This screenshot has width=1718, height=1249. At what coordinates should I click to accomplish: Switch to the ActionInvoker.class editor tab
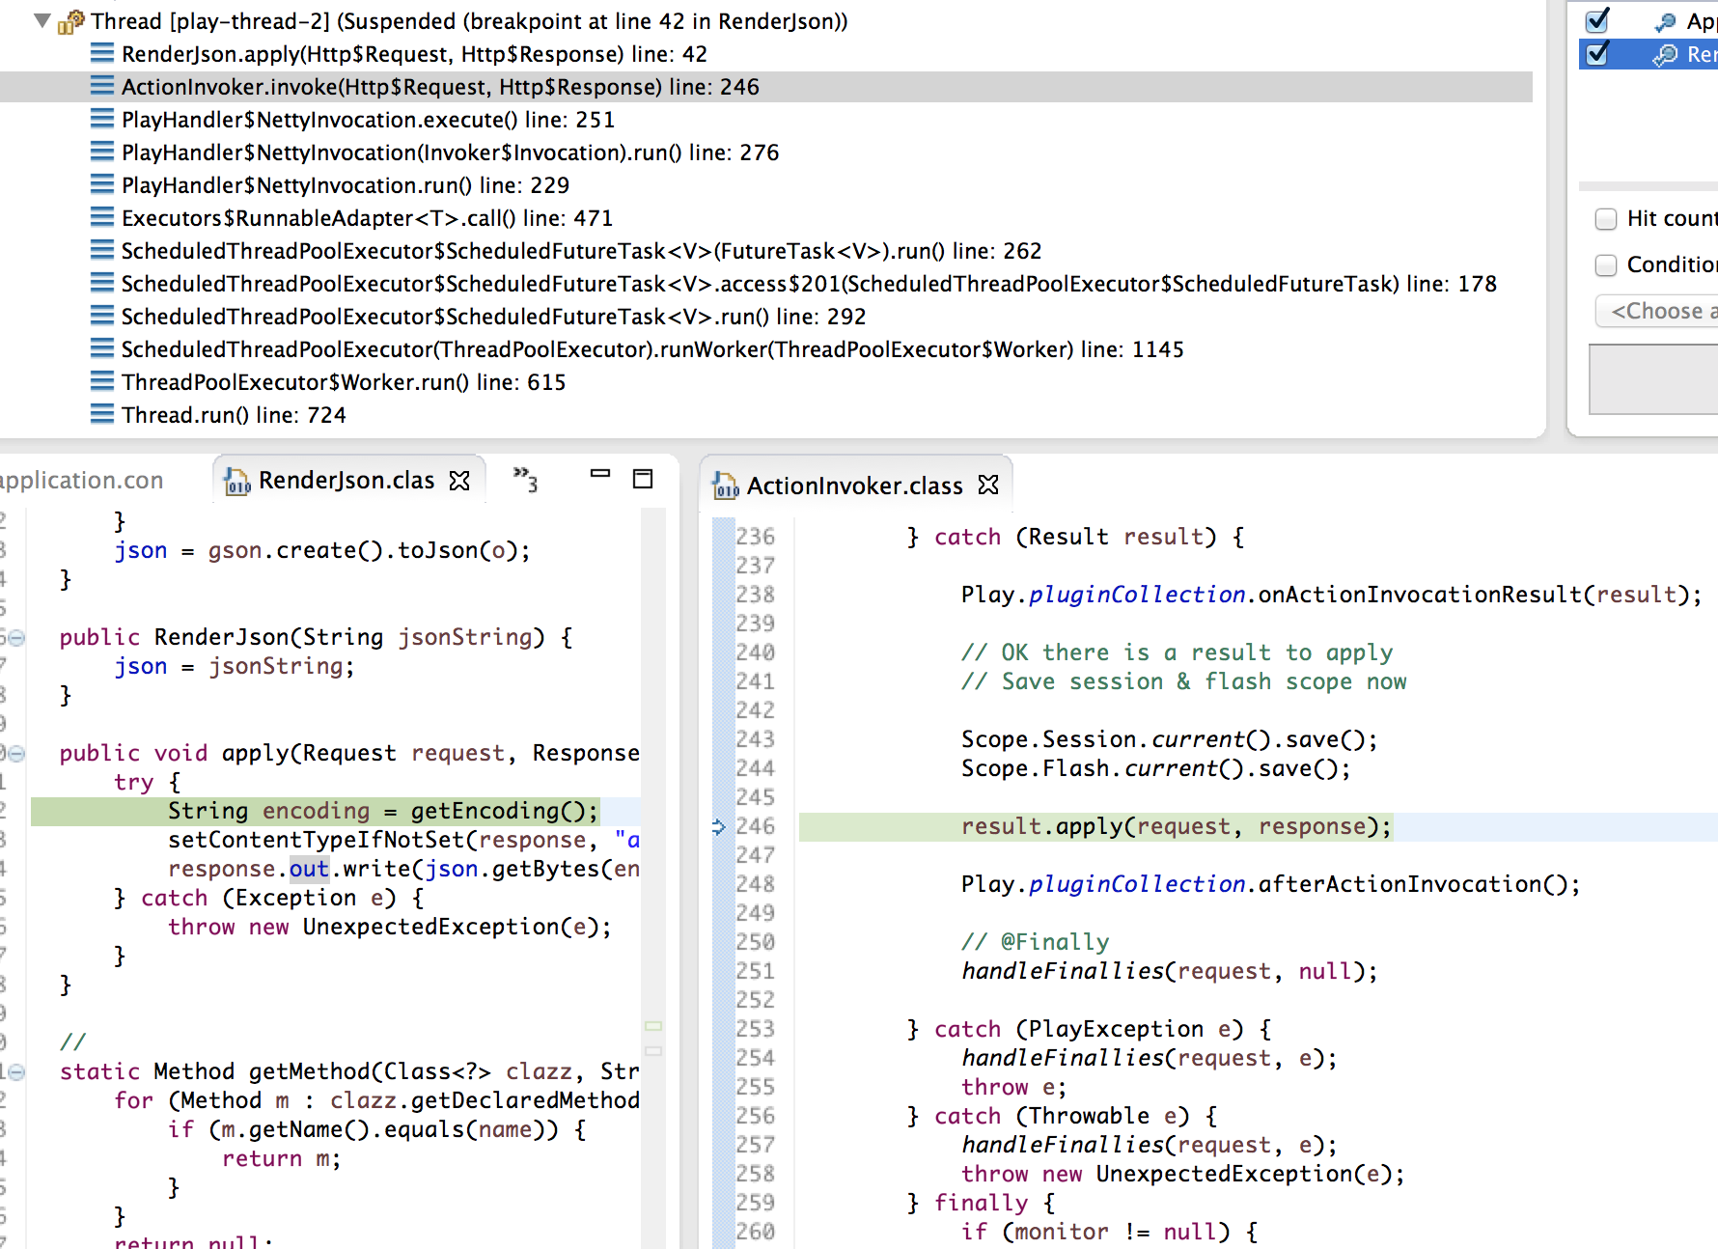click(853, 486)
